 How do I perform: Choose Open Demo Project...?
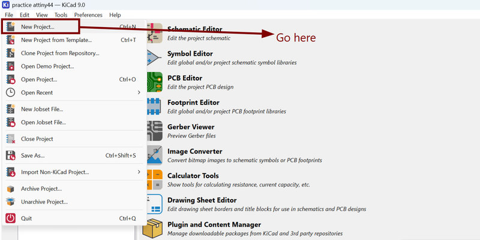73,66
